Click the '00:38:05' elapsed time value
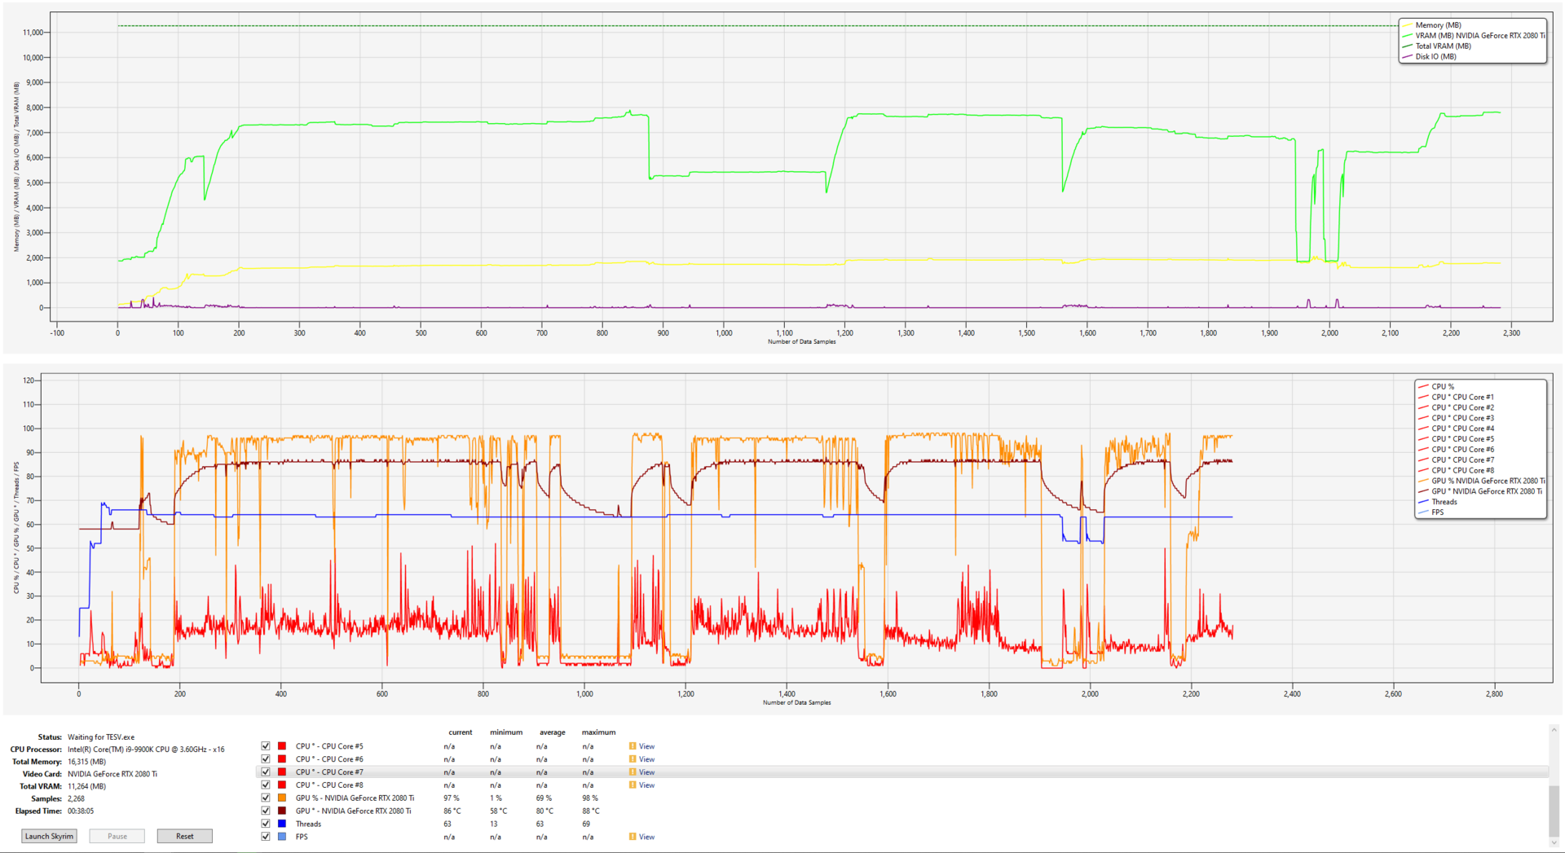 [x=81, y=811]
